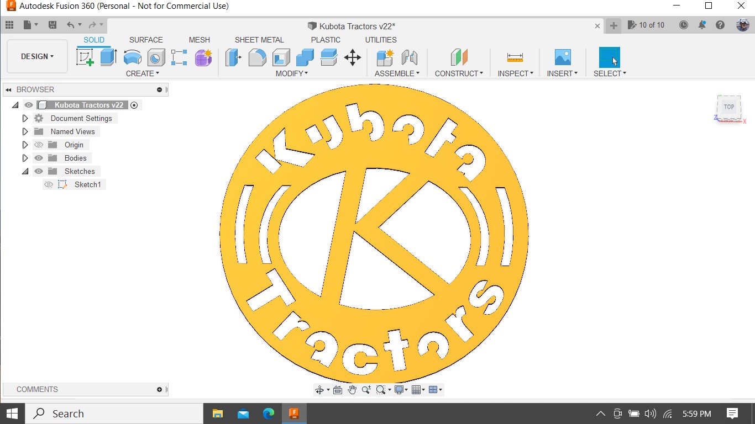Select the Extrude tool icon

point(108,57)
